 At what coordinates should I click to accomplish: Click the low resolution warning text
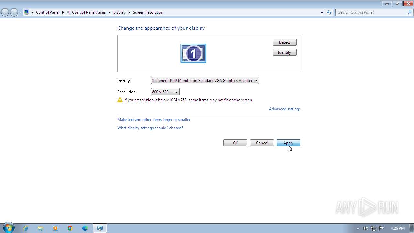[189, 100]
